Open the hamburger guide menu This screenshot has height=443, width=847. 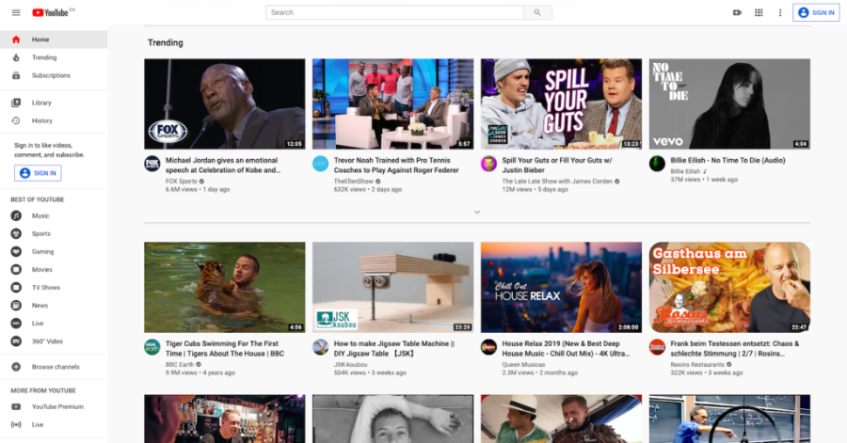16,12
